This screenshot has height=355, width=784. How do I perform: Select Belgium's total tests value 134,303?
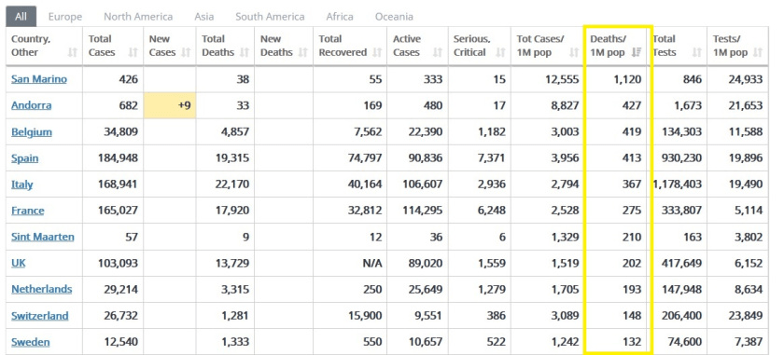click(680, 131)
